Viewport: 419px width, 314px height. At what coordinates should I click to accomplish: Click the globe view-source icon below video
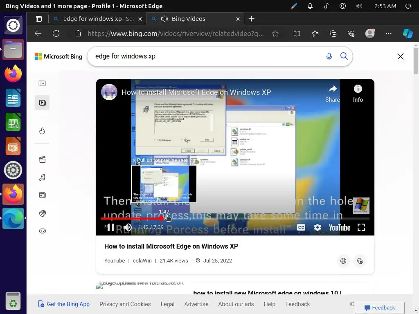point(343,261)
